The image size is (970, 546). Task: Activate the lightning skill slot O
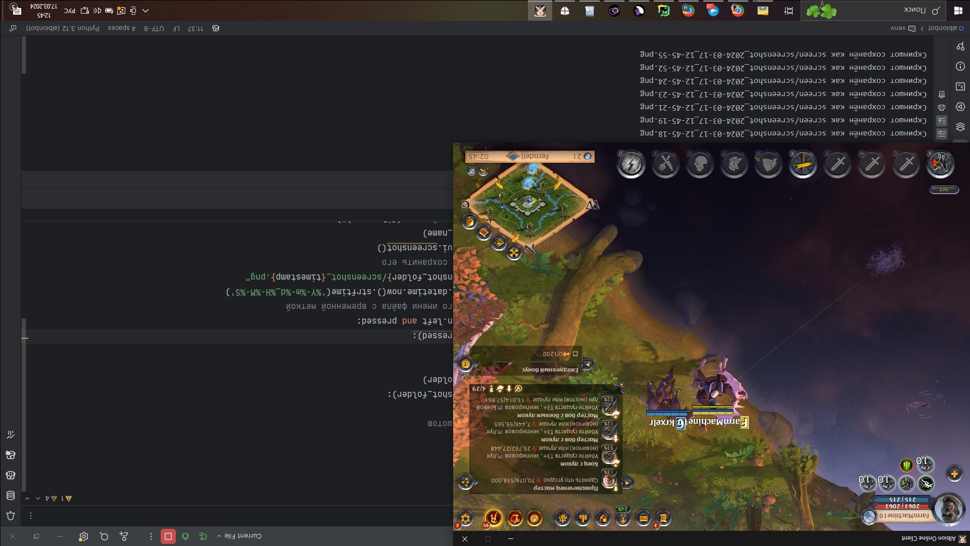pyautogui.click(x=631, y=164)
